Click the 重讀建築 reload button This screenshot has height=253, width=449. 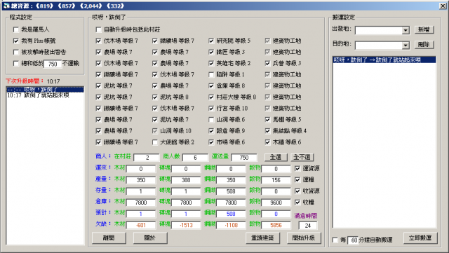click(x=262, y=238)
